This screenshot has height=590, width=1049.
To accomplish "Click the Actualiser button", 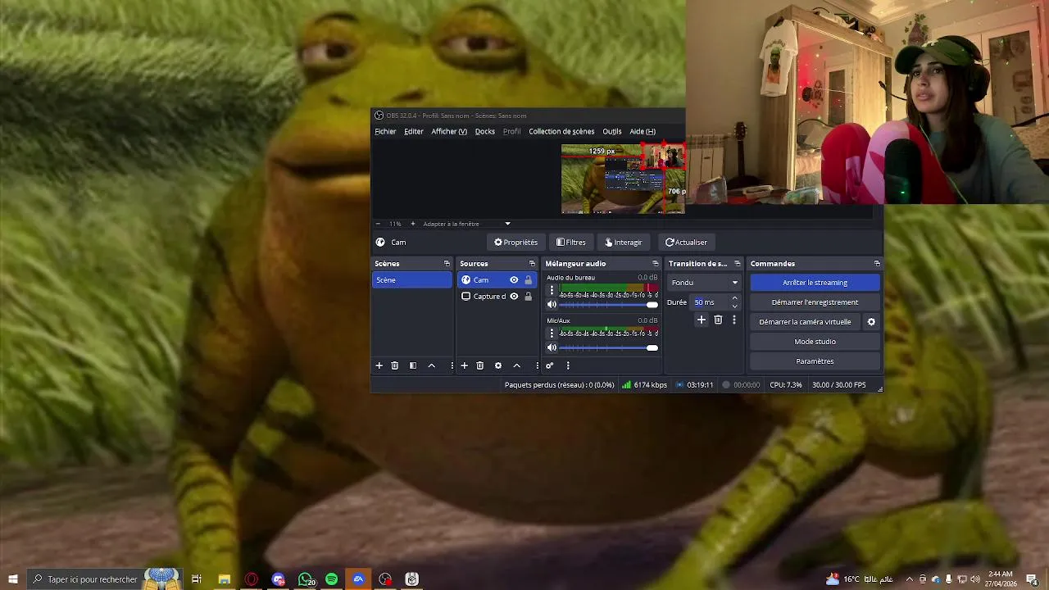I will [686, 243].
